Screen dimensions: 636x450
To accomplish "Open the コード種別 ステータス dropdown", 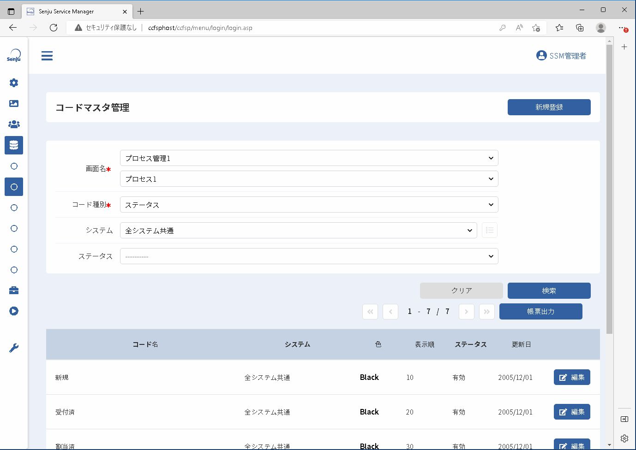I will tap(309, 205).
